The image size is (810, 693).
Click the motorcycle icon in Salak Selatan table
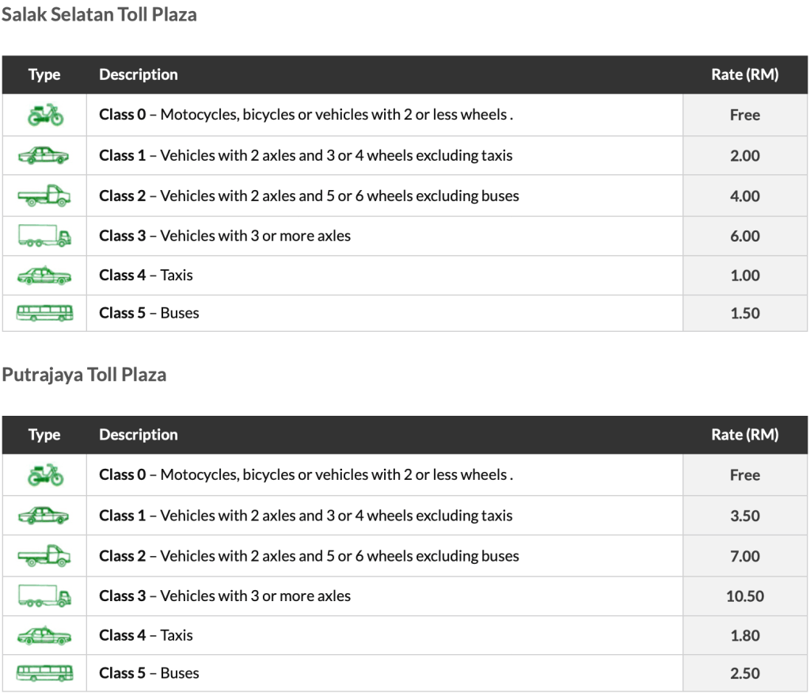coord(44,115)
